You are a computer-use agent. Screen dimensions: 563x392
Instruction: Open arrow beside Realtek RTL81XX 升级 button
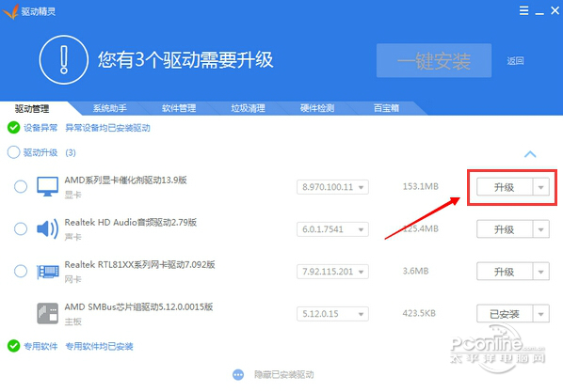[x=540, y=272]
